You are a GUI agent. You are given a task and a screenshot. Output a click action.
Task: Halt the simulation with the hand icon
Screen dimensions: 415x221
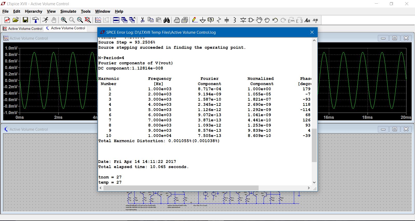(x=54, y=20)
